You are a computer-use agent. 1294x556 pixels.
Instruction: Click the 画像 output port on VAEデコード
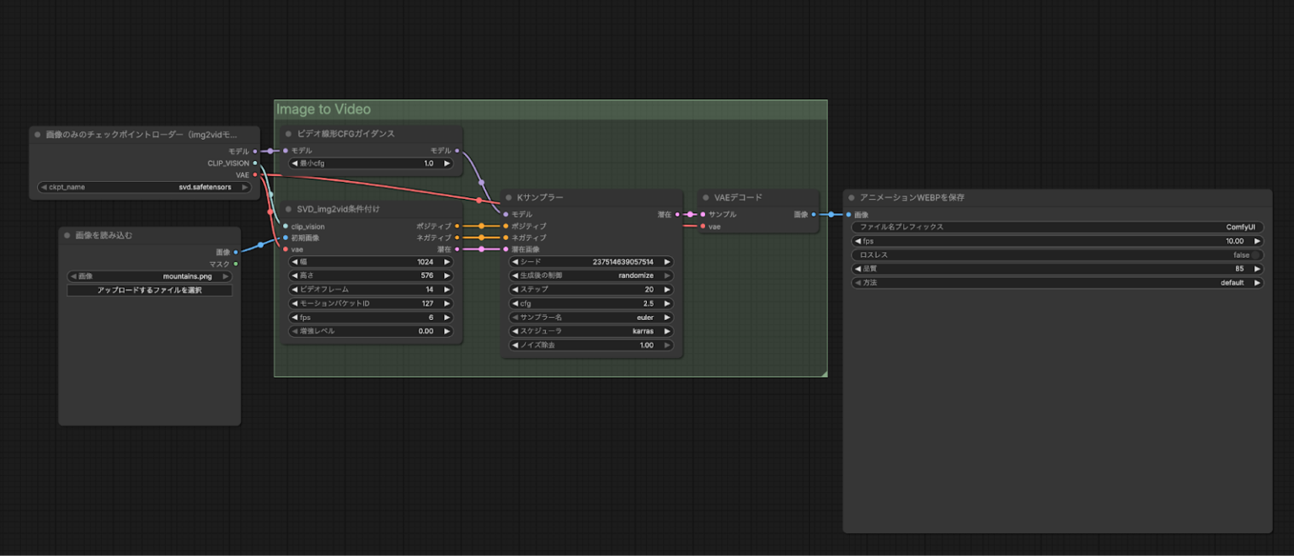(812, 214)
